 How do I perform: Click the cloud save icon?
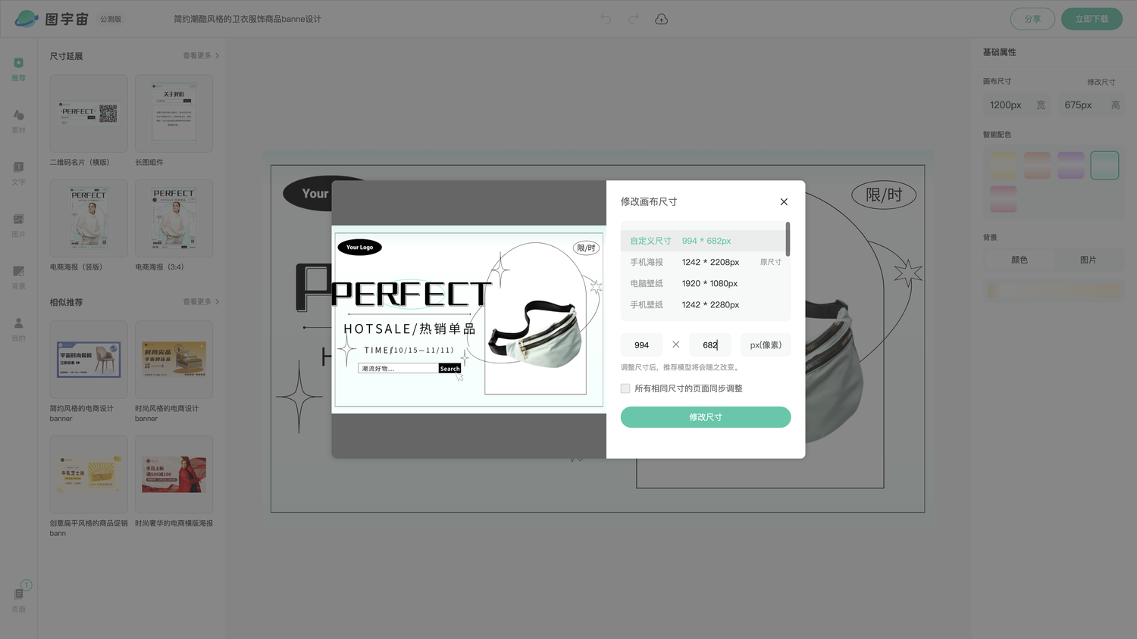tap(661, 19)
